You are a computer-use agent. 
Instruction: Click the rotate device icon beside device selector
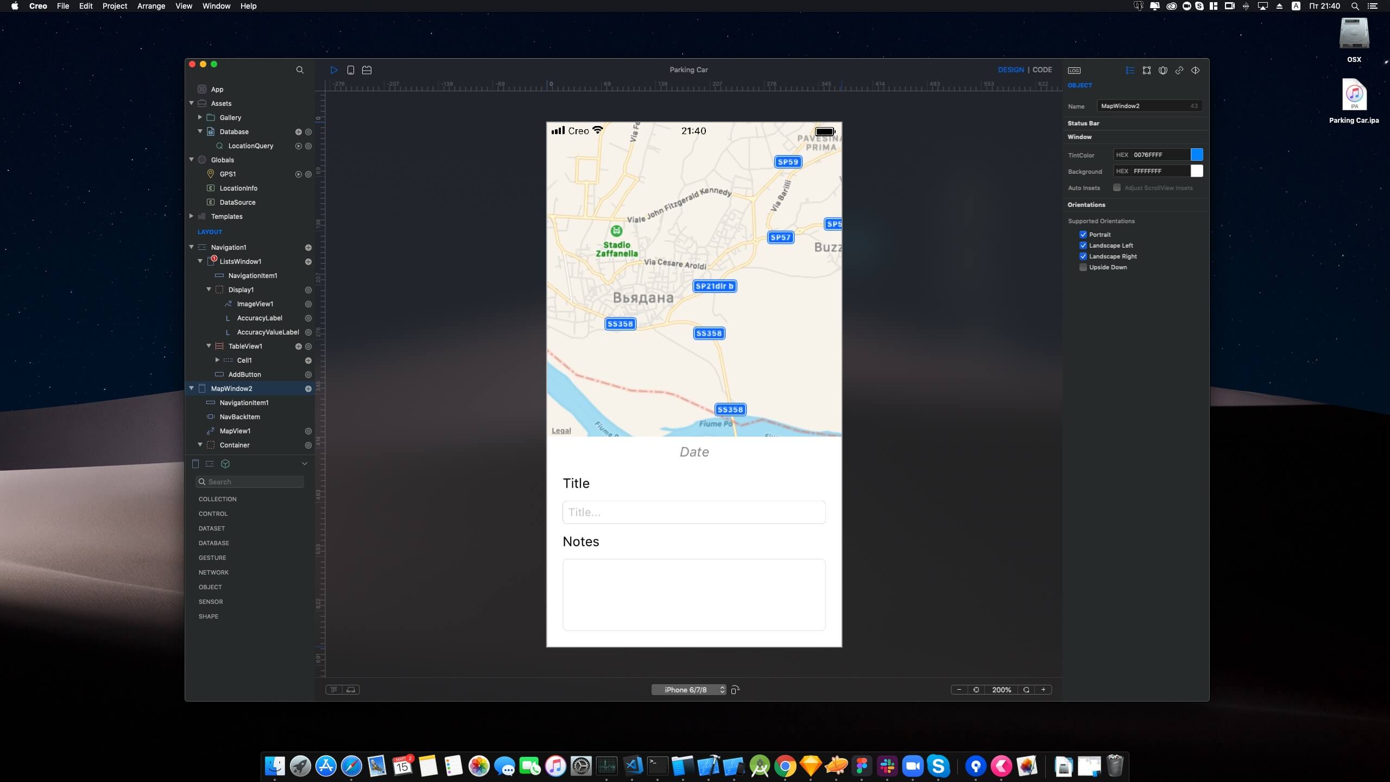[x=735, y=690]
